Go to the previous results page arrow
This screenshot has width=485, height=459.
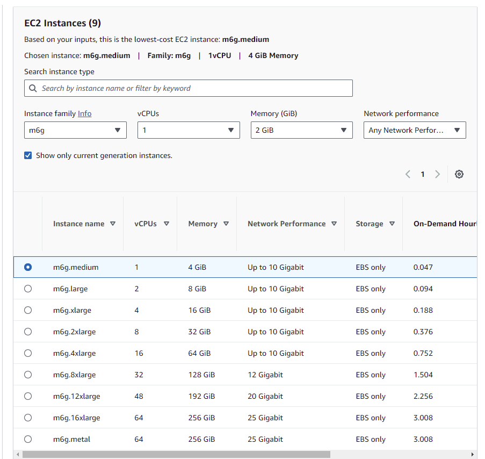click(408, 174)
